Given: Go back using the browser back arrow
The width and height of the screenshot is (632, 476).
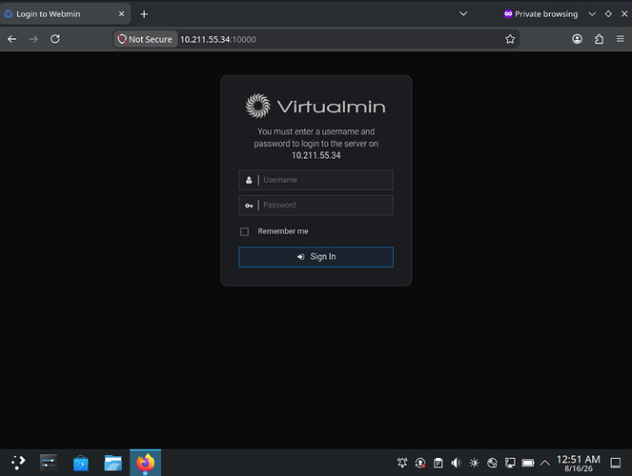Looking at the screenshot, I should click(12, 39).
